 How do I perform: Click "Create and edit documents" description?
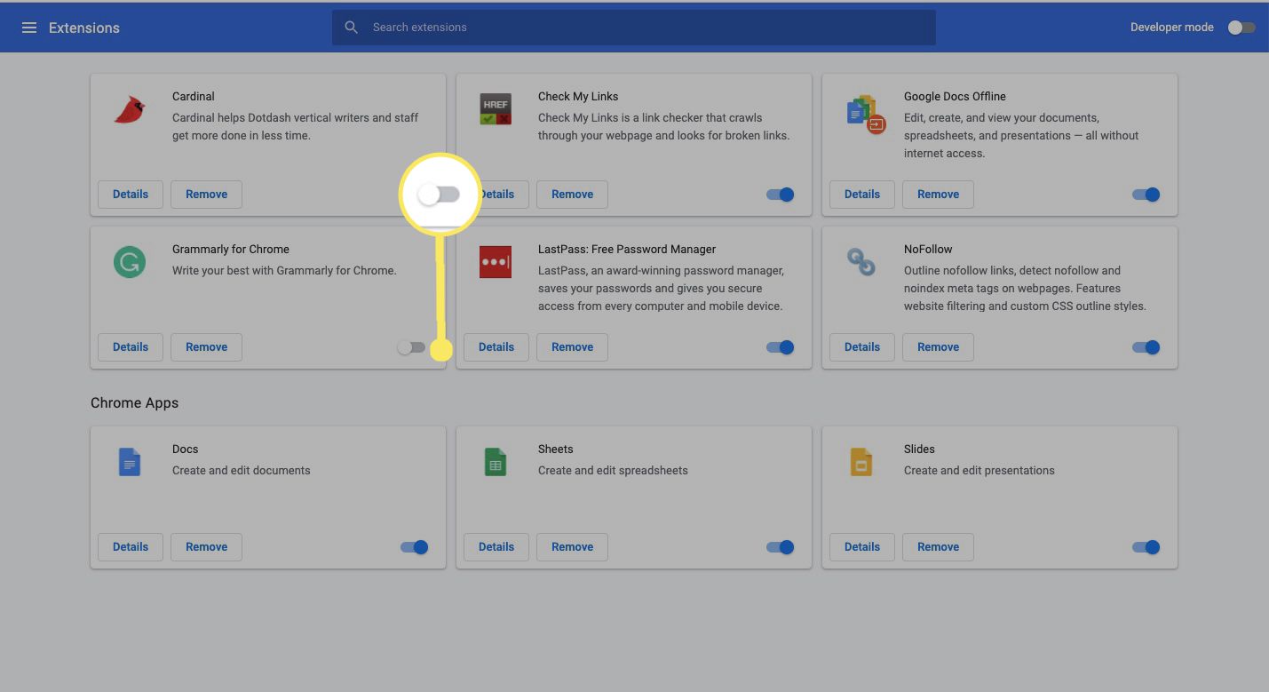click(242, 471)
